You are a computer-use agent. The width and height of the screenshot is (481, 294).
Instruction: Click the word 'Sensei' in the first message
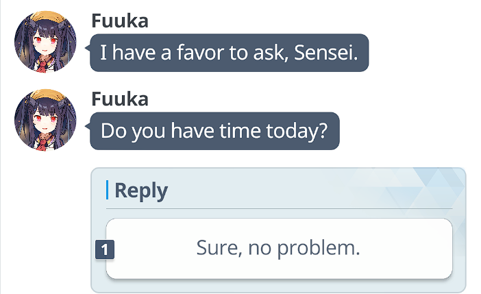point(325,52)
